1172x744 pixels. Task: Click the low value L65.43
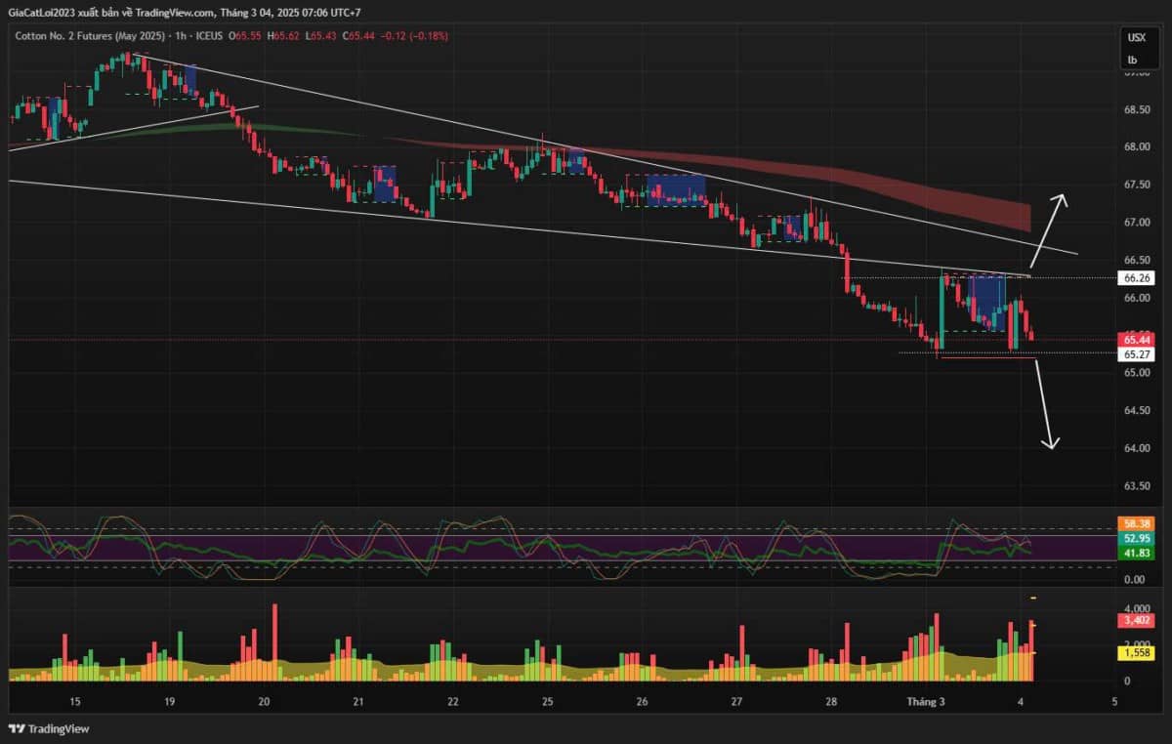[319, 36]
